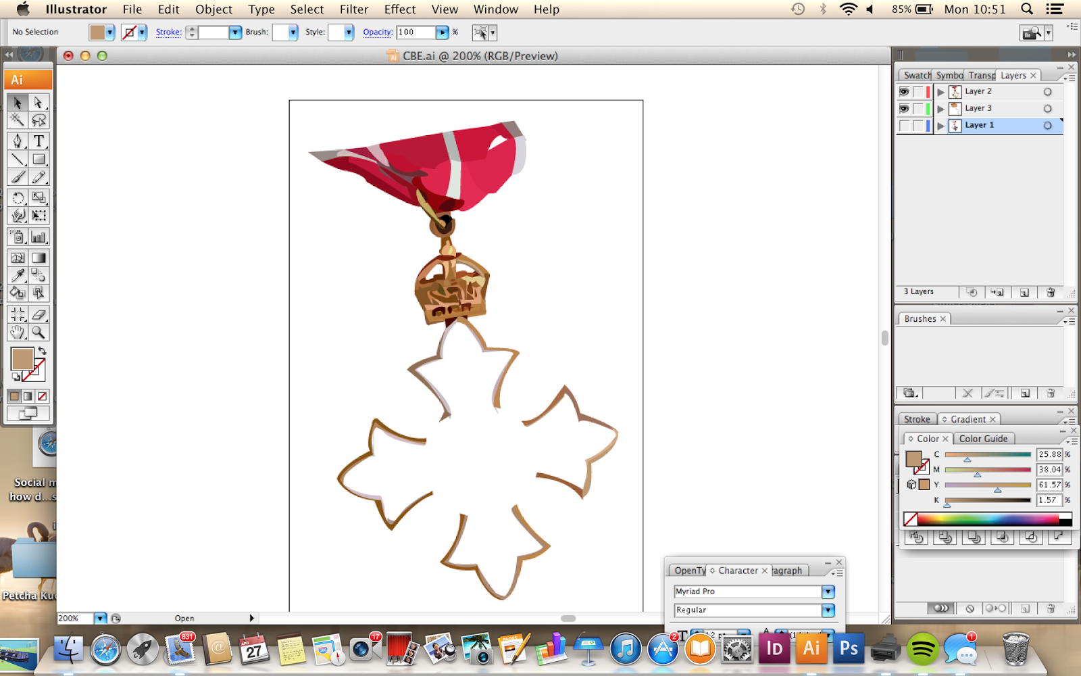Select the Selection tool (black arrow)

tap(18, 102)
